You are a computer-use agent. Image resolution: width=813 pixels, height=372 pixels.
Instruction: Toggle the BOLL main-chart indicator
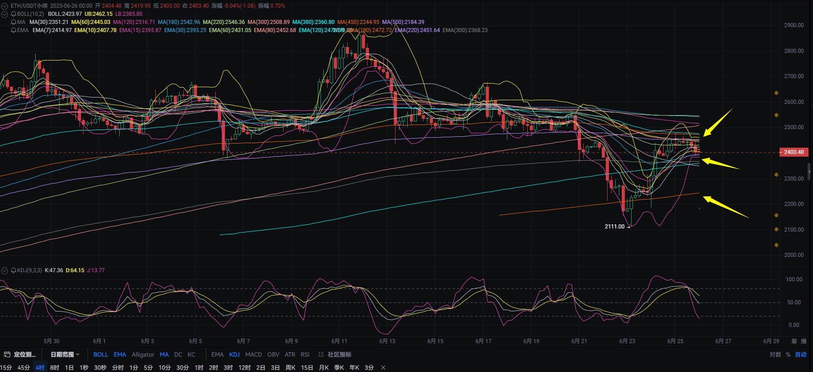point(101,354)
